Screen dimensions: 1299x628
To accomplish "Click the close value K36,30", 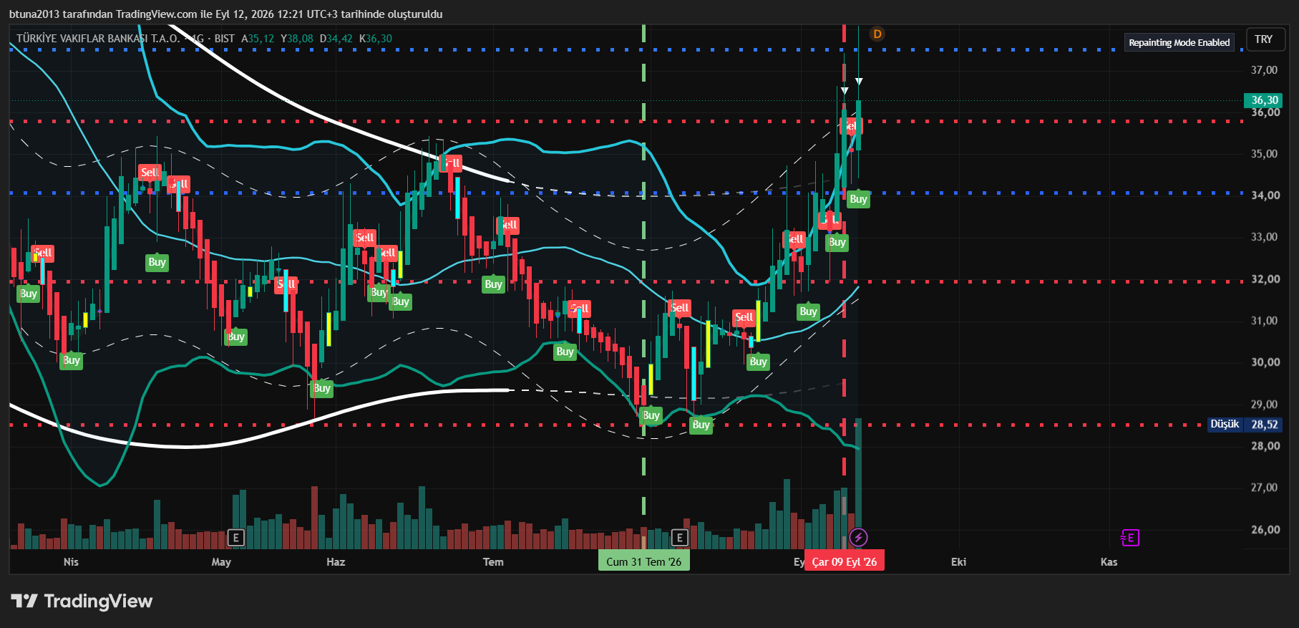I will pyautogui.click(x=376, y=39).
